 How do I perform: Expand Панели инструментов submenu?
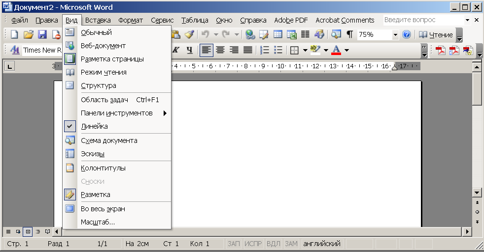(x=117, y=113)
